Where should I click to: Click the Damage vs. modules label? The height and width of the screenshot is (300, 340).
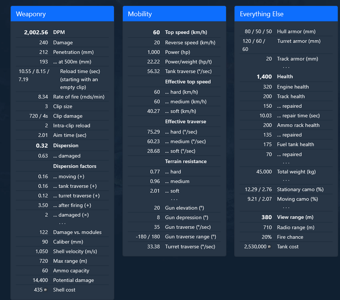[77, 232]
